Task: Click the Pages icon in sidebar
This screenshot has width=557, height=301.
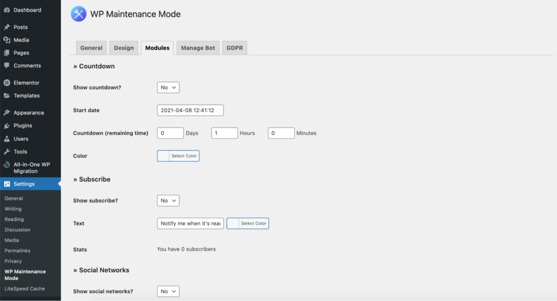Action: tap(7, 53)
